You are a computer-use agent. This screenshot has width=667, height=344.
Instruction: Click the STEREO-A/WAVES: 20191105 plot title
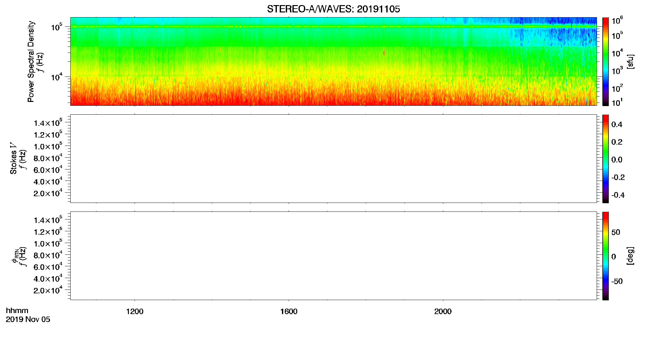333,9
